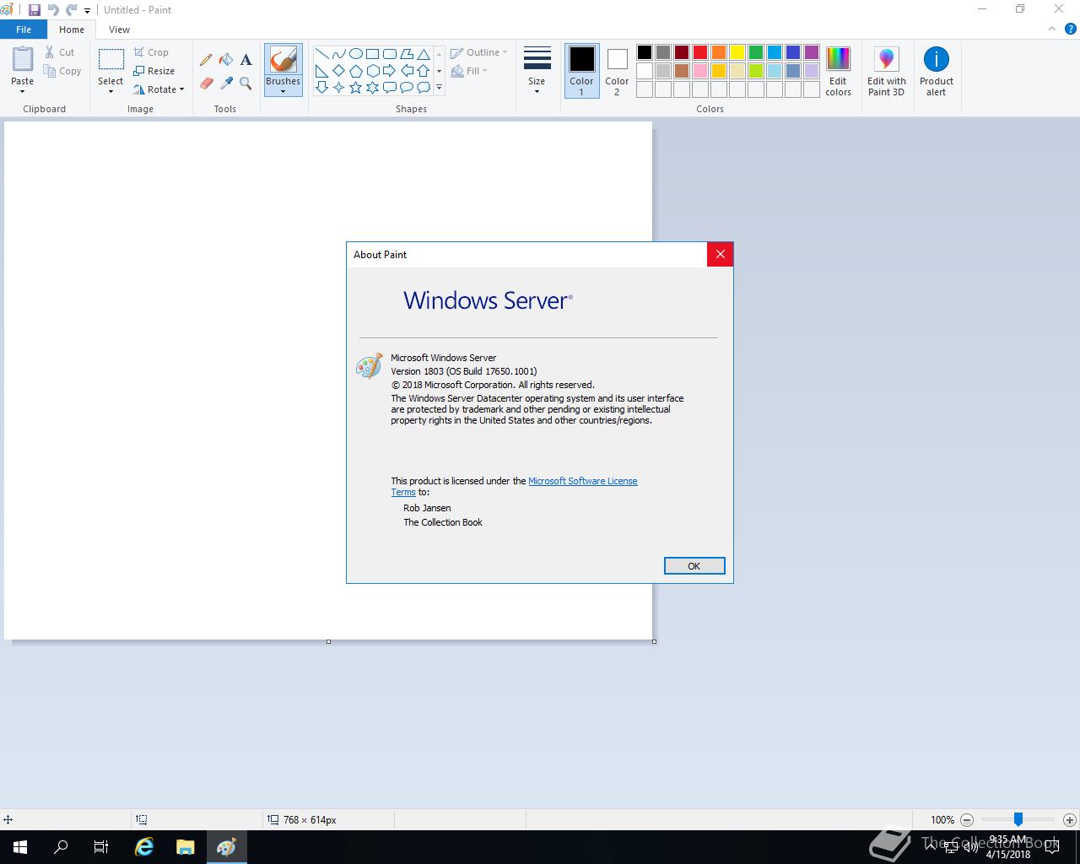Choose the Diamond shape
This screenshot has width=1080, height=864.
[338, 70]
